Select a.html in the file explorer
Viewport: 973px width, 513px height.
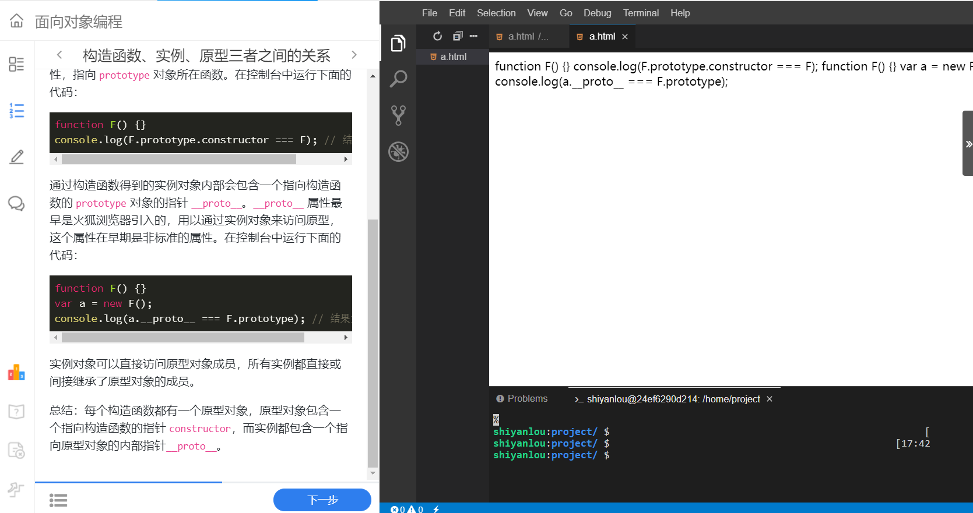[453, 56]
